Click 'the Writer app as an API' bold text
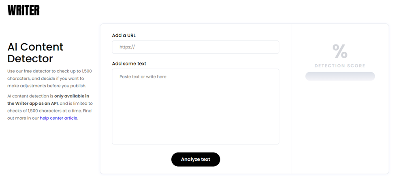395x180 pixels. point(33,103)
